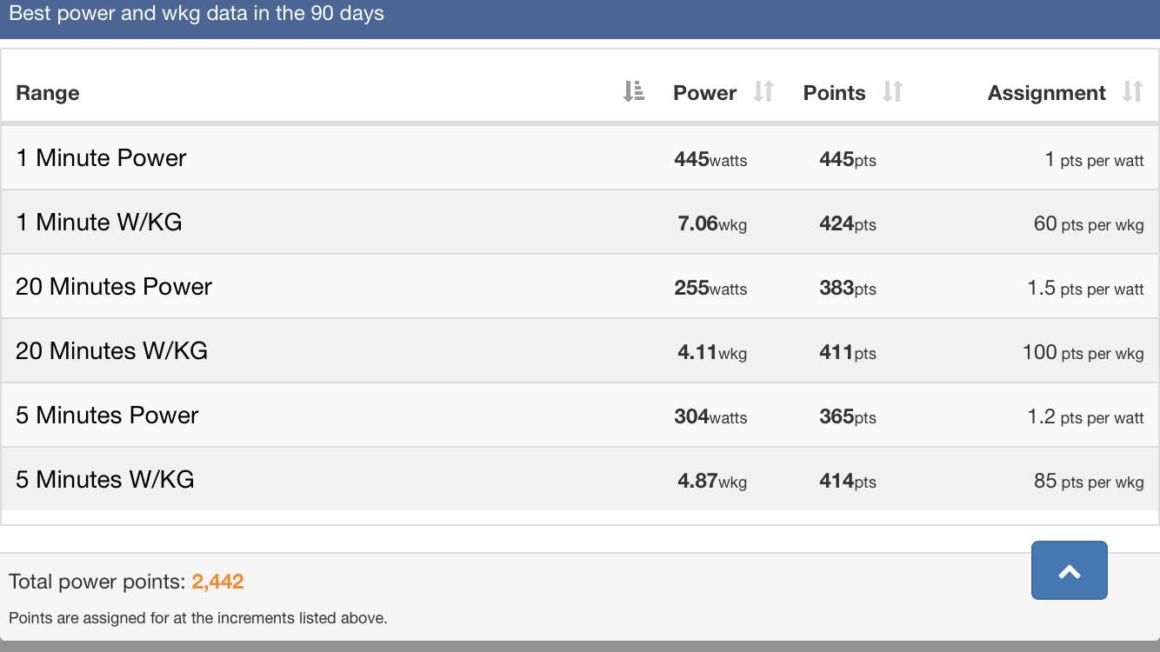Viewport: 1160px width, 652px height.
Task: Click the 4.87wkg value
Action: 712,481
